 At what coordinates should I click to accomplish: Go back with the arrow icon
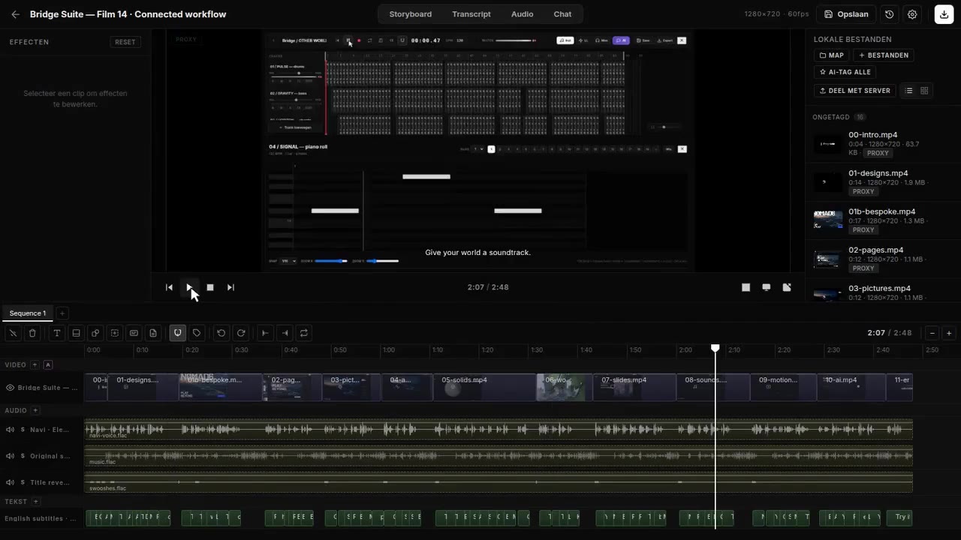15,14
